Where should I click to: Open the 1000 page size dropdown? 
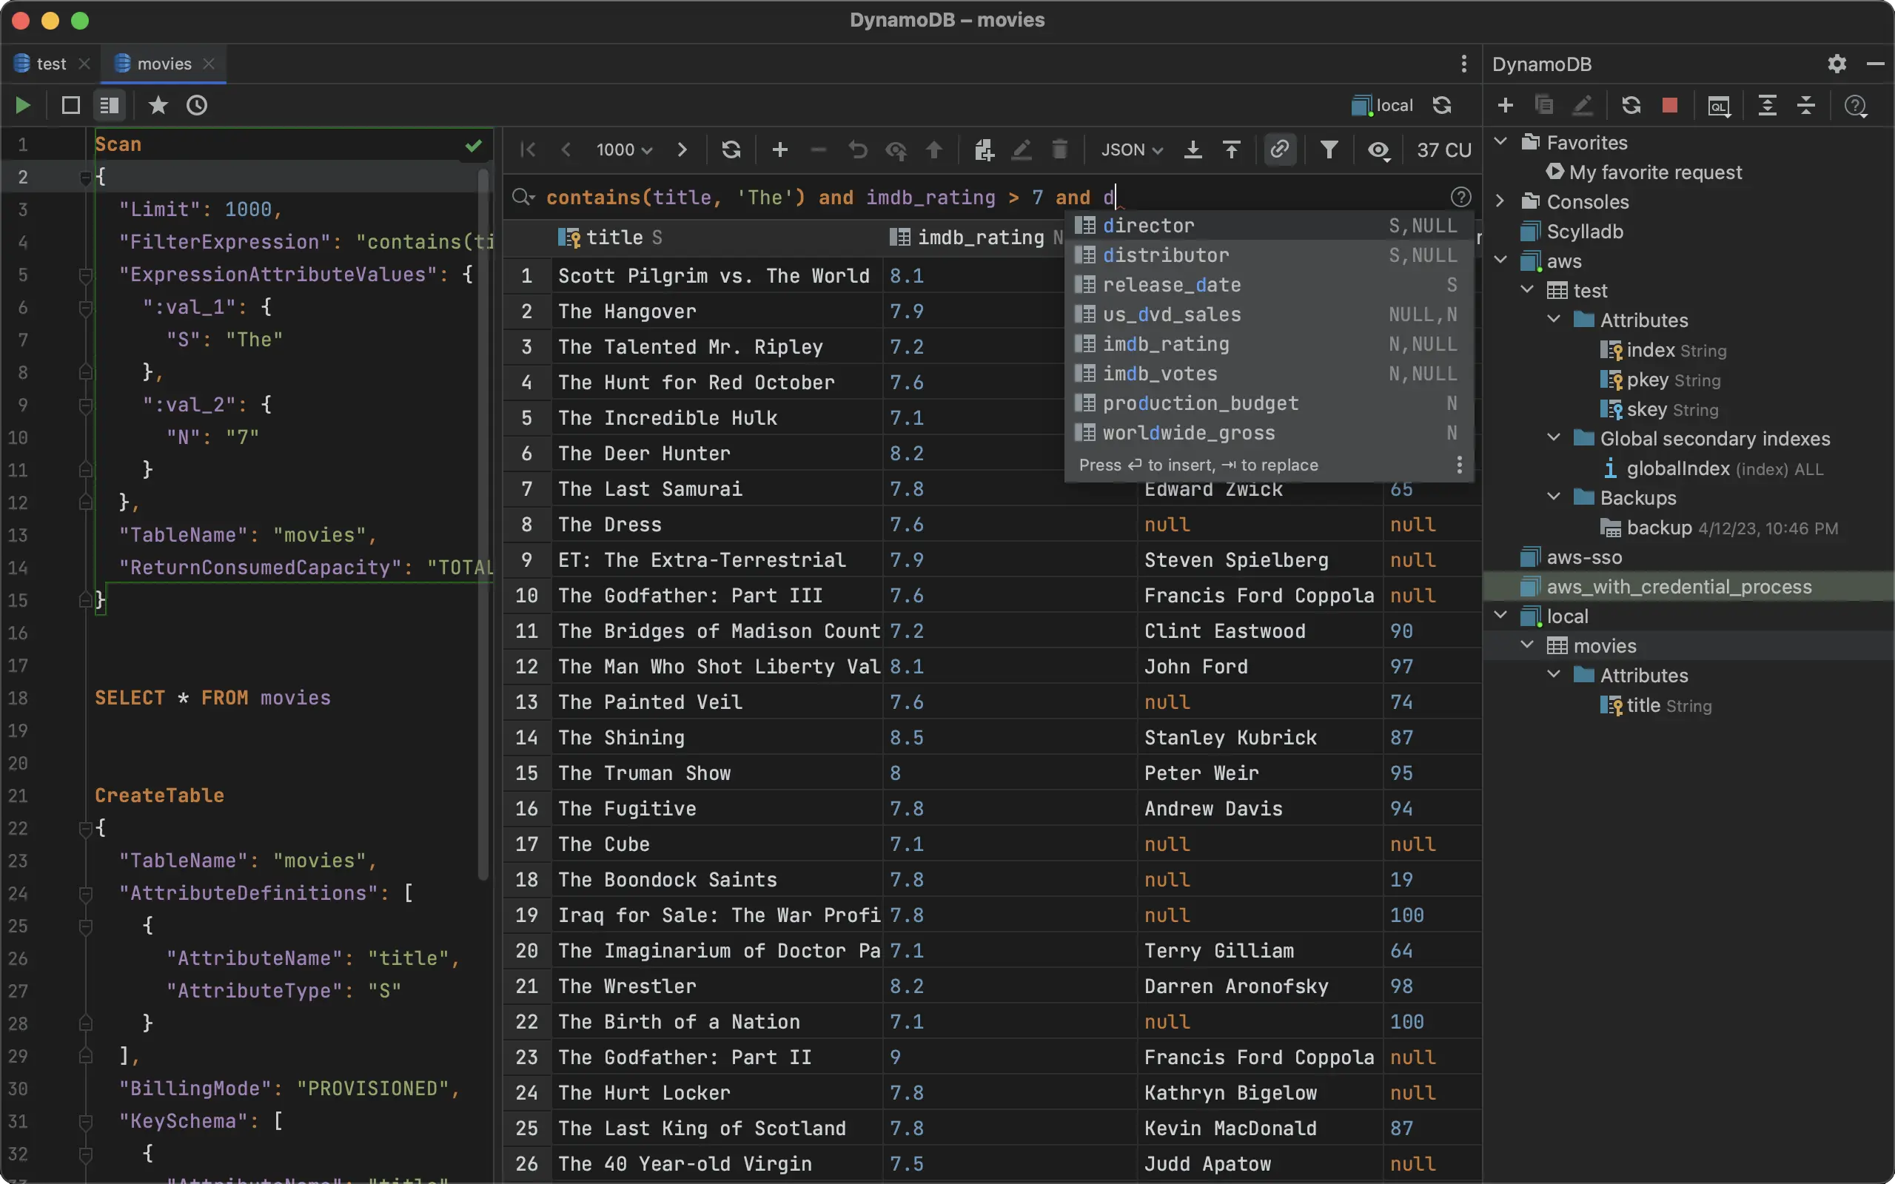624,149
